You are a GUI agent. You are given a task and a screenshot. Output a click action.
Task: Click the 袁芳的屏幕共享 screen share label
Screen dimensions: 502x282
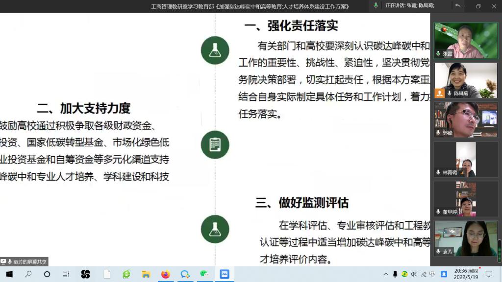(x=25, y=262)
